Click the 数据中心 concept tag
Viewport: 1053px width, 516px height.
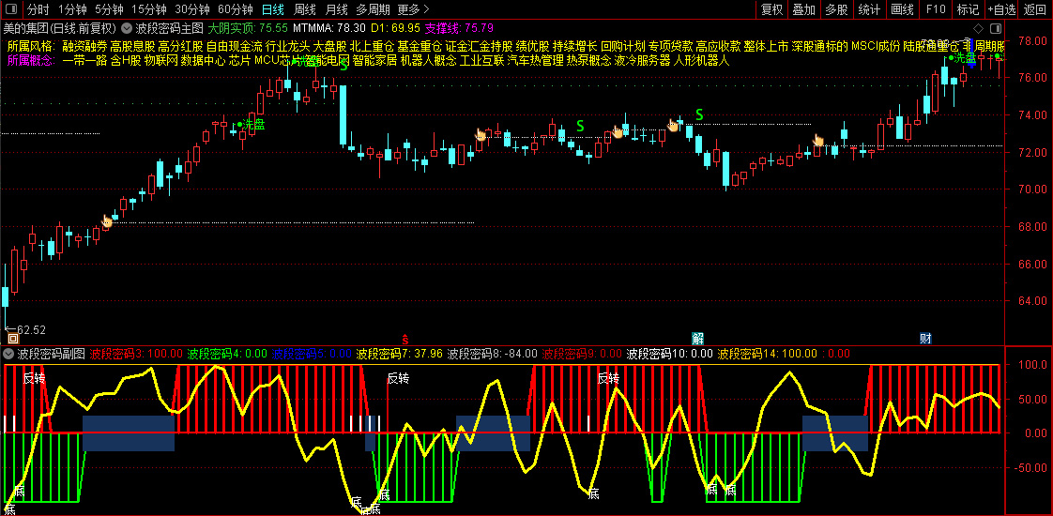(203, 60)
